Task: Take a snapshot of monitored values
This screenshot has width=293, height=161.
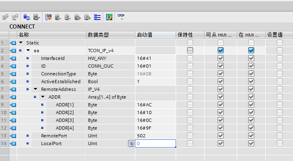Action: (48, 17)
